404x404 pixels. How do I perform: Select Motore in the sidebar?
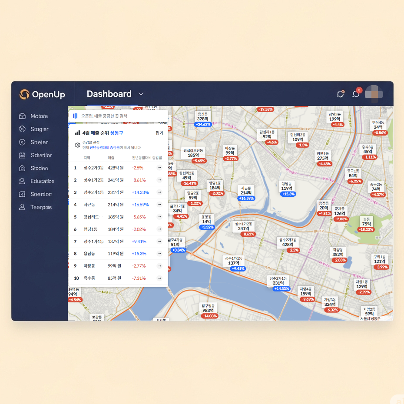33,116
